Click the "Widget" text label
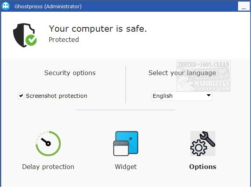Viewport: 251px width, 187px height. [126, 167]
